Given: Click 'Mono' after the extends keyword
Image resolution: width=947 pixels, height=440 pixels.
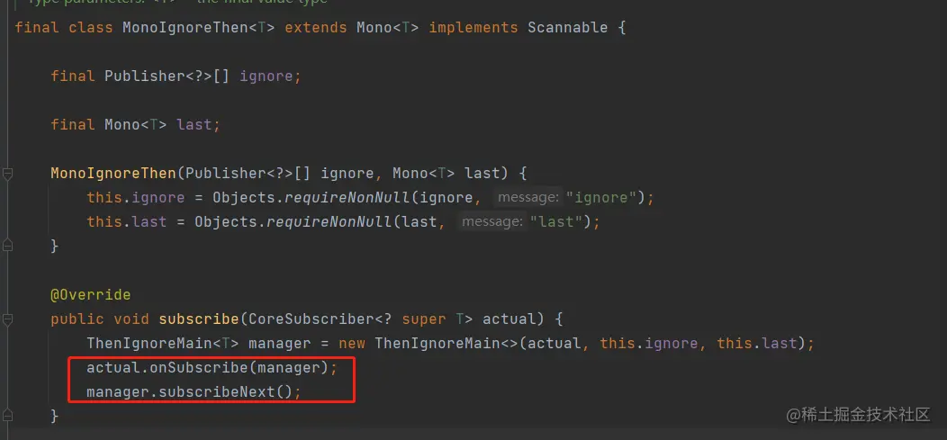Looking at the screenshot, I should coord(374,28).
